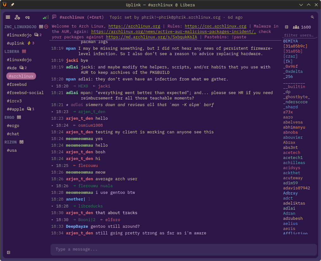
Task: Expand the 18:20 HEX0 join event
Action: pyautogui.click(x=52, y=86)
